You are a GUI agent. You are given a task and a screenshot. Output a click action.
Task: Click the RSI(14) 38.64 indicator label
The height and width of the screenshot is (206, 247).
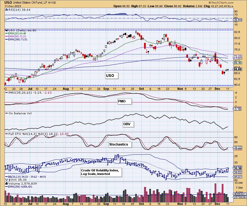click(x=19, y=10)
